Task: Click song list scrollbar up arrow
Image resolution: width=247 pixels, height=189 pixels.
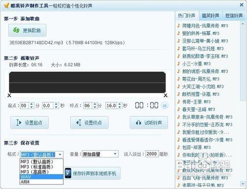Action: tap(243, 24)
